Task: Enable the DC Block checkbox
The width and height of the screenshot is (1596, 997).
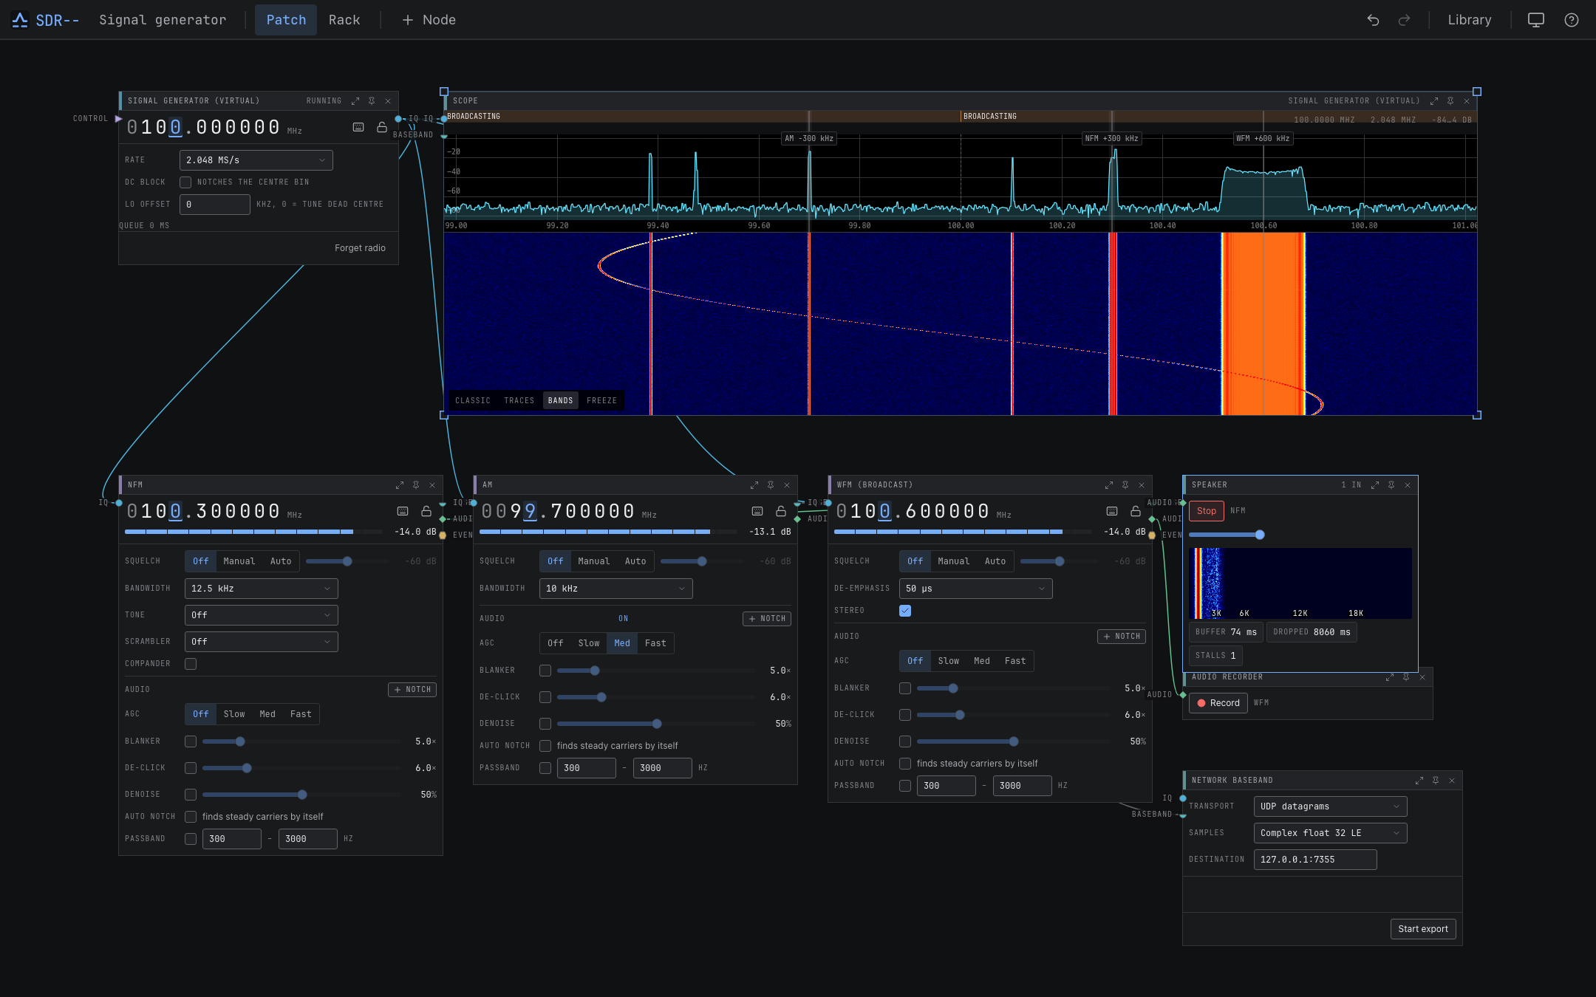Action: pos(185,182)
